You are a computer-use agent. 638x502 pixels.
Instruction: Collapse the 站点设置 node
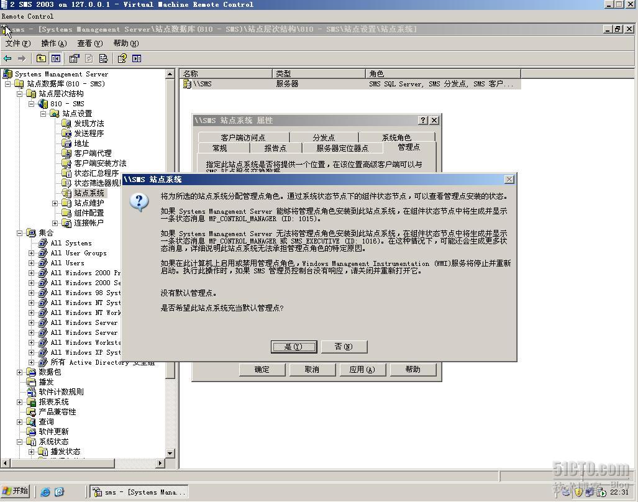pyautogui.click(x=43, y=114)
